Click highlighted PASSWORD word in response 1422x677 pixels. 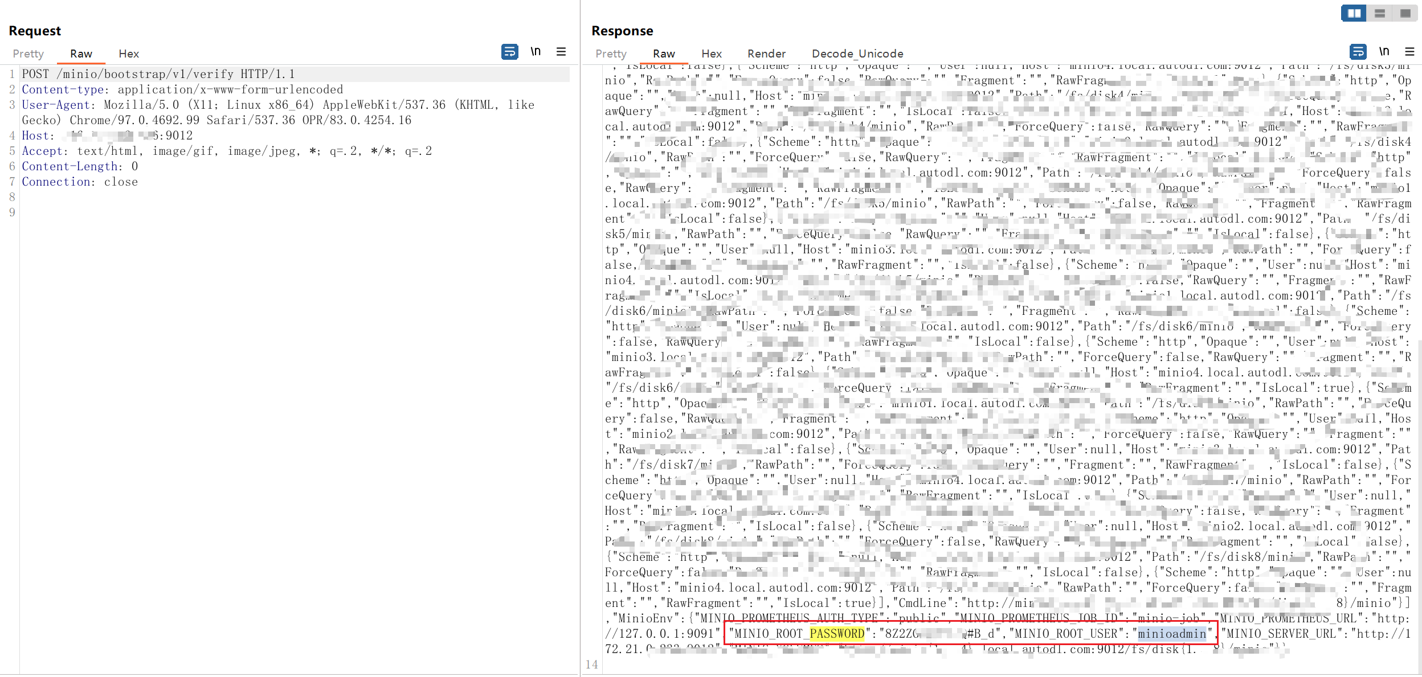[x=836, y=634]
